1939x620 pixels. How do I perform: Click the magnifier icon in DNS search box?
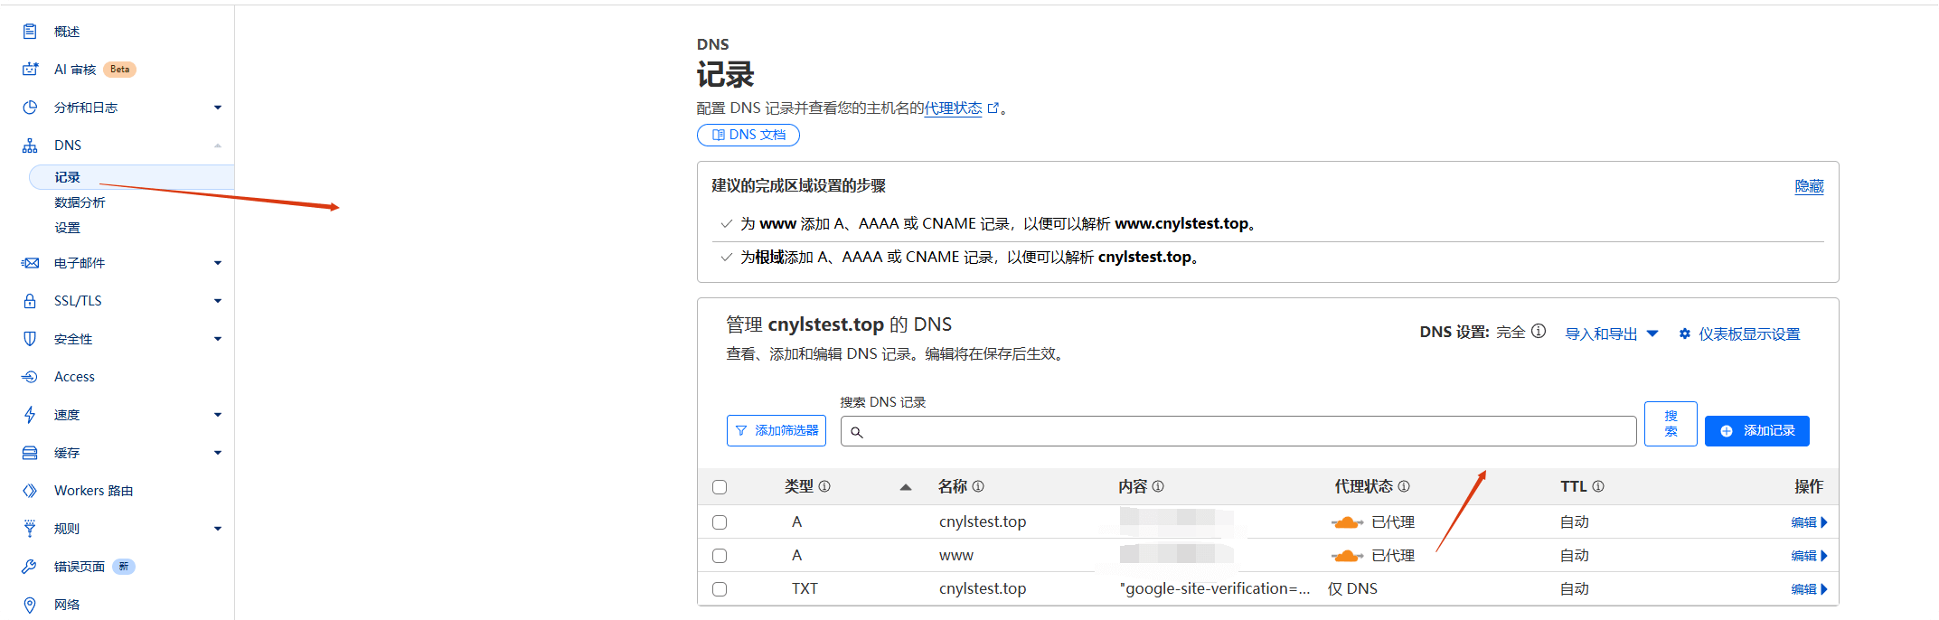(x=857, y=432)
